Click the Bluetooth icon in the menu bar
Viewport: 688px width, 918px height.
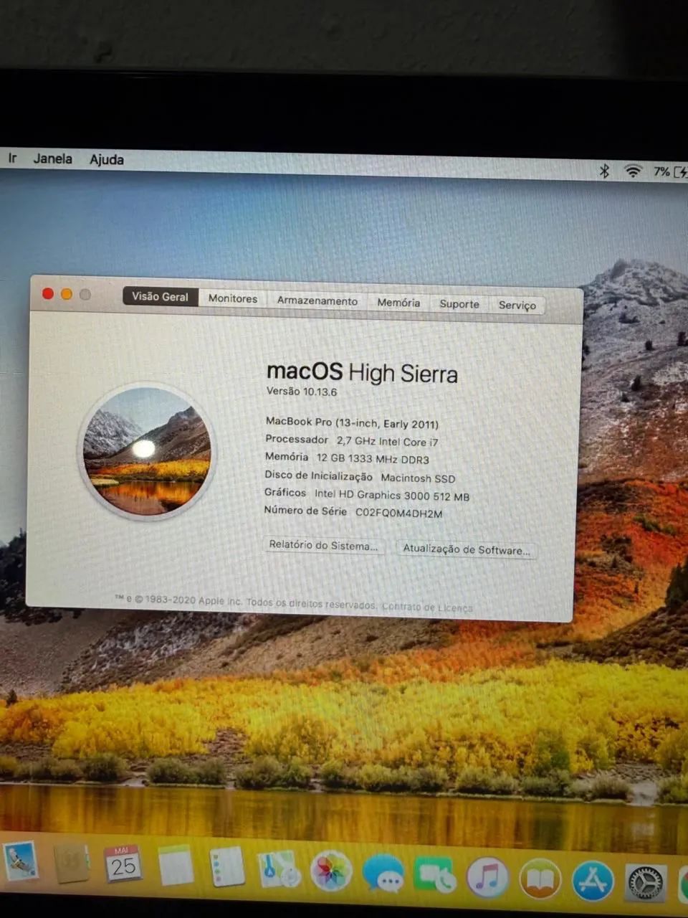[604, 171]
